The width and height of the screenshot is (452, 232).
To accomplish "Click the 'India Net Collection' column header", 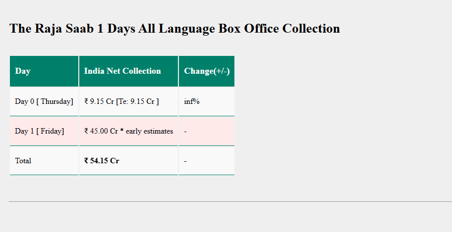I will pos(122,71).
